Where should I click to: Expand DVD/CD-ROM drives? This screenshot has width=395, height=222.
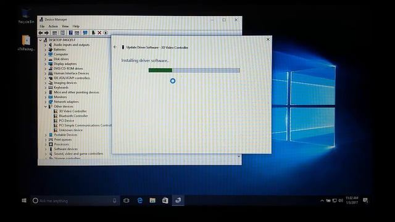46,68
